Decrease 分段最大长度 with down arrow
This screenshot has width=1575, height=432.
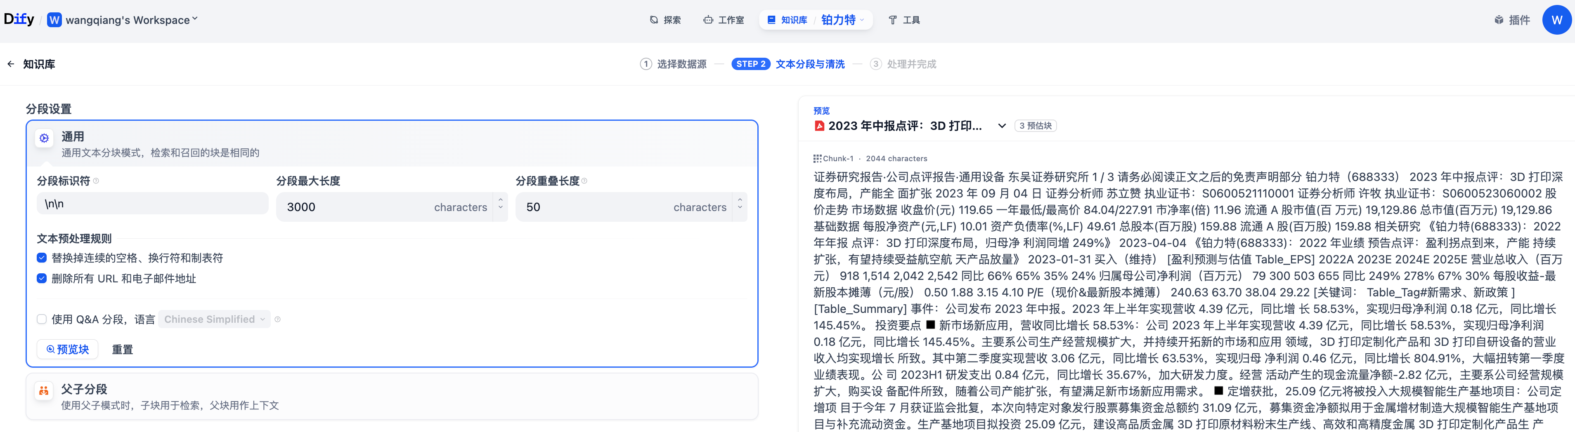pyautogui.click(x=501, y=208)
